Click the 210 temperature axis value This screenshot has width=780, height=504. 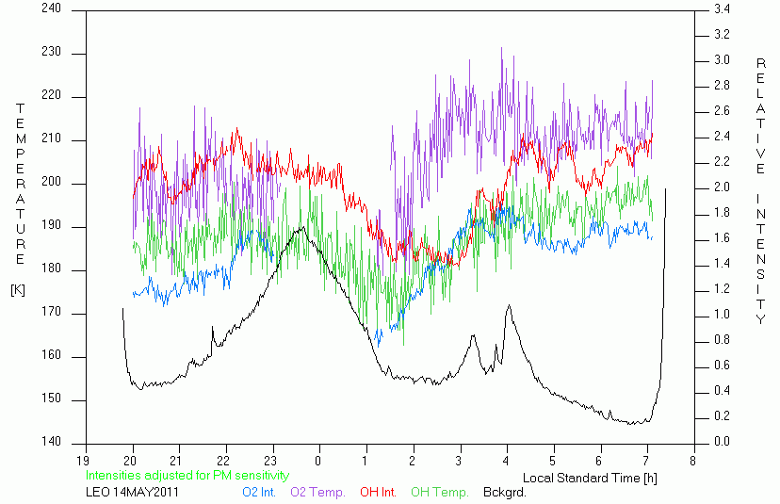51,138
